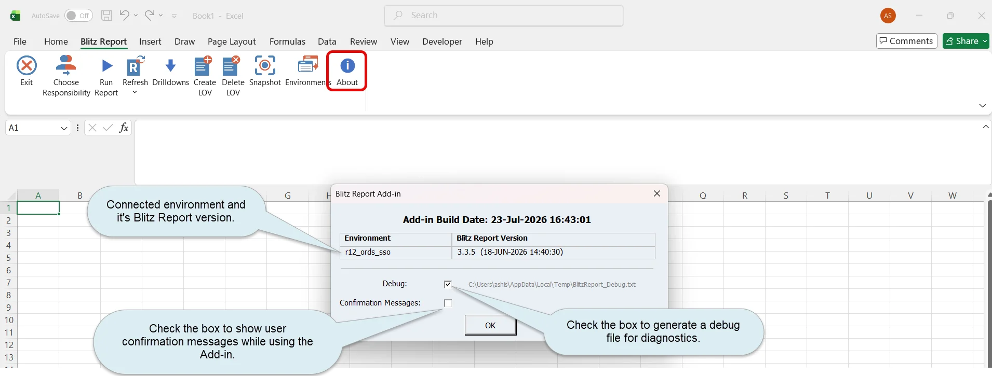Open the Help tab
Image resolution: width=992 pixels, height=376 pixels.
pyautogui.click(x=484, y=41)
